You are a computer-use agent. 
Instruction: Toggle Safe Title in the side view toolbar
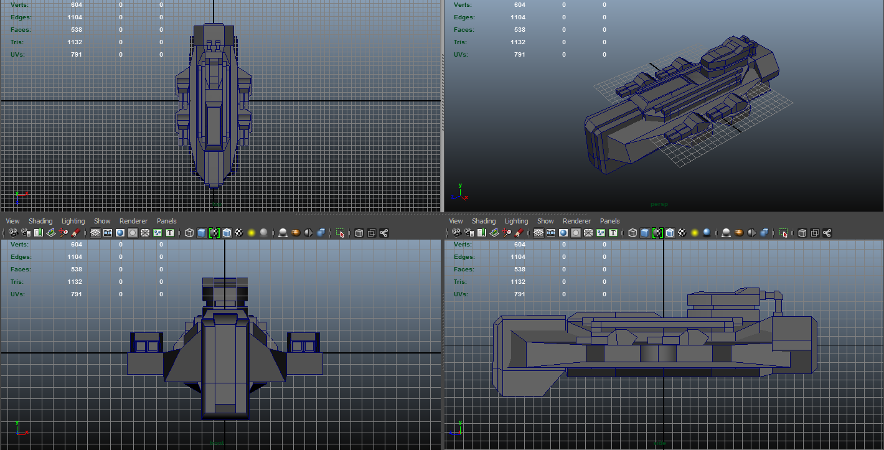[613, 233]
